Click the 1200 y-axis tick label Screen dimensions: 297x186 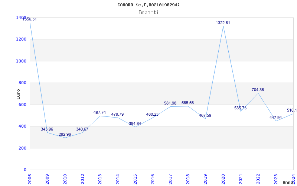[22, 39]
